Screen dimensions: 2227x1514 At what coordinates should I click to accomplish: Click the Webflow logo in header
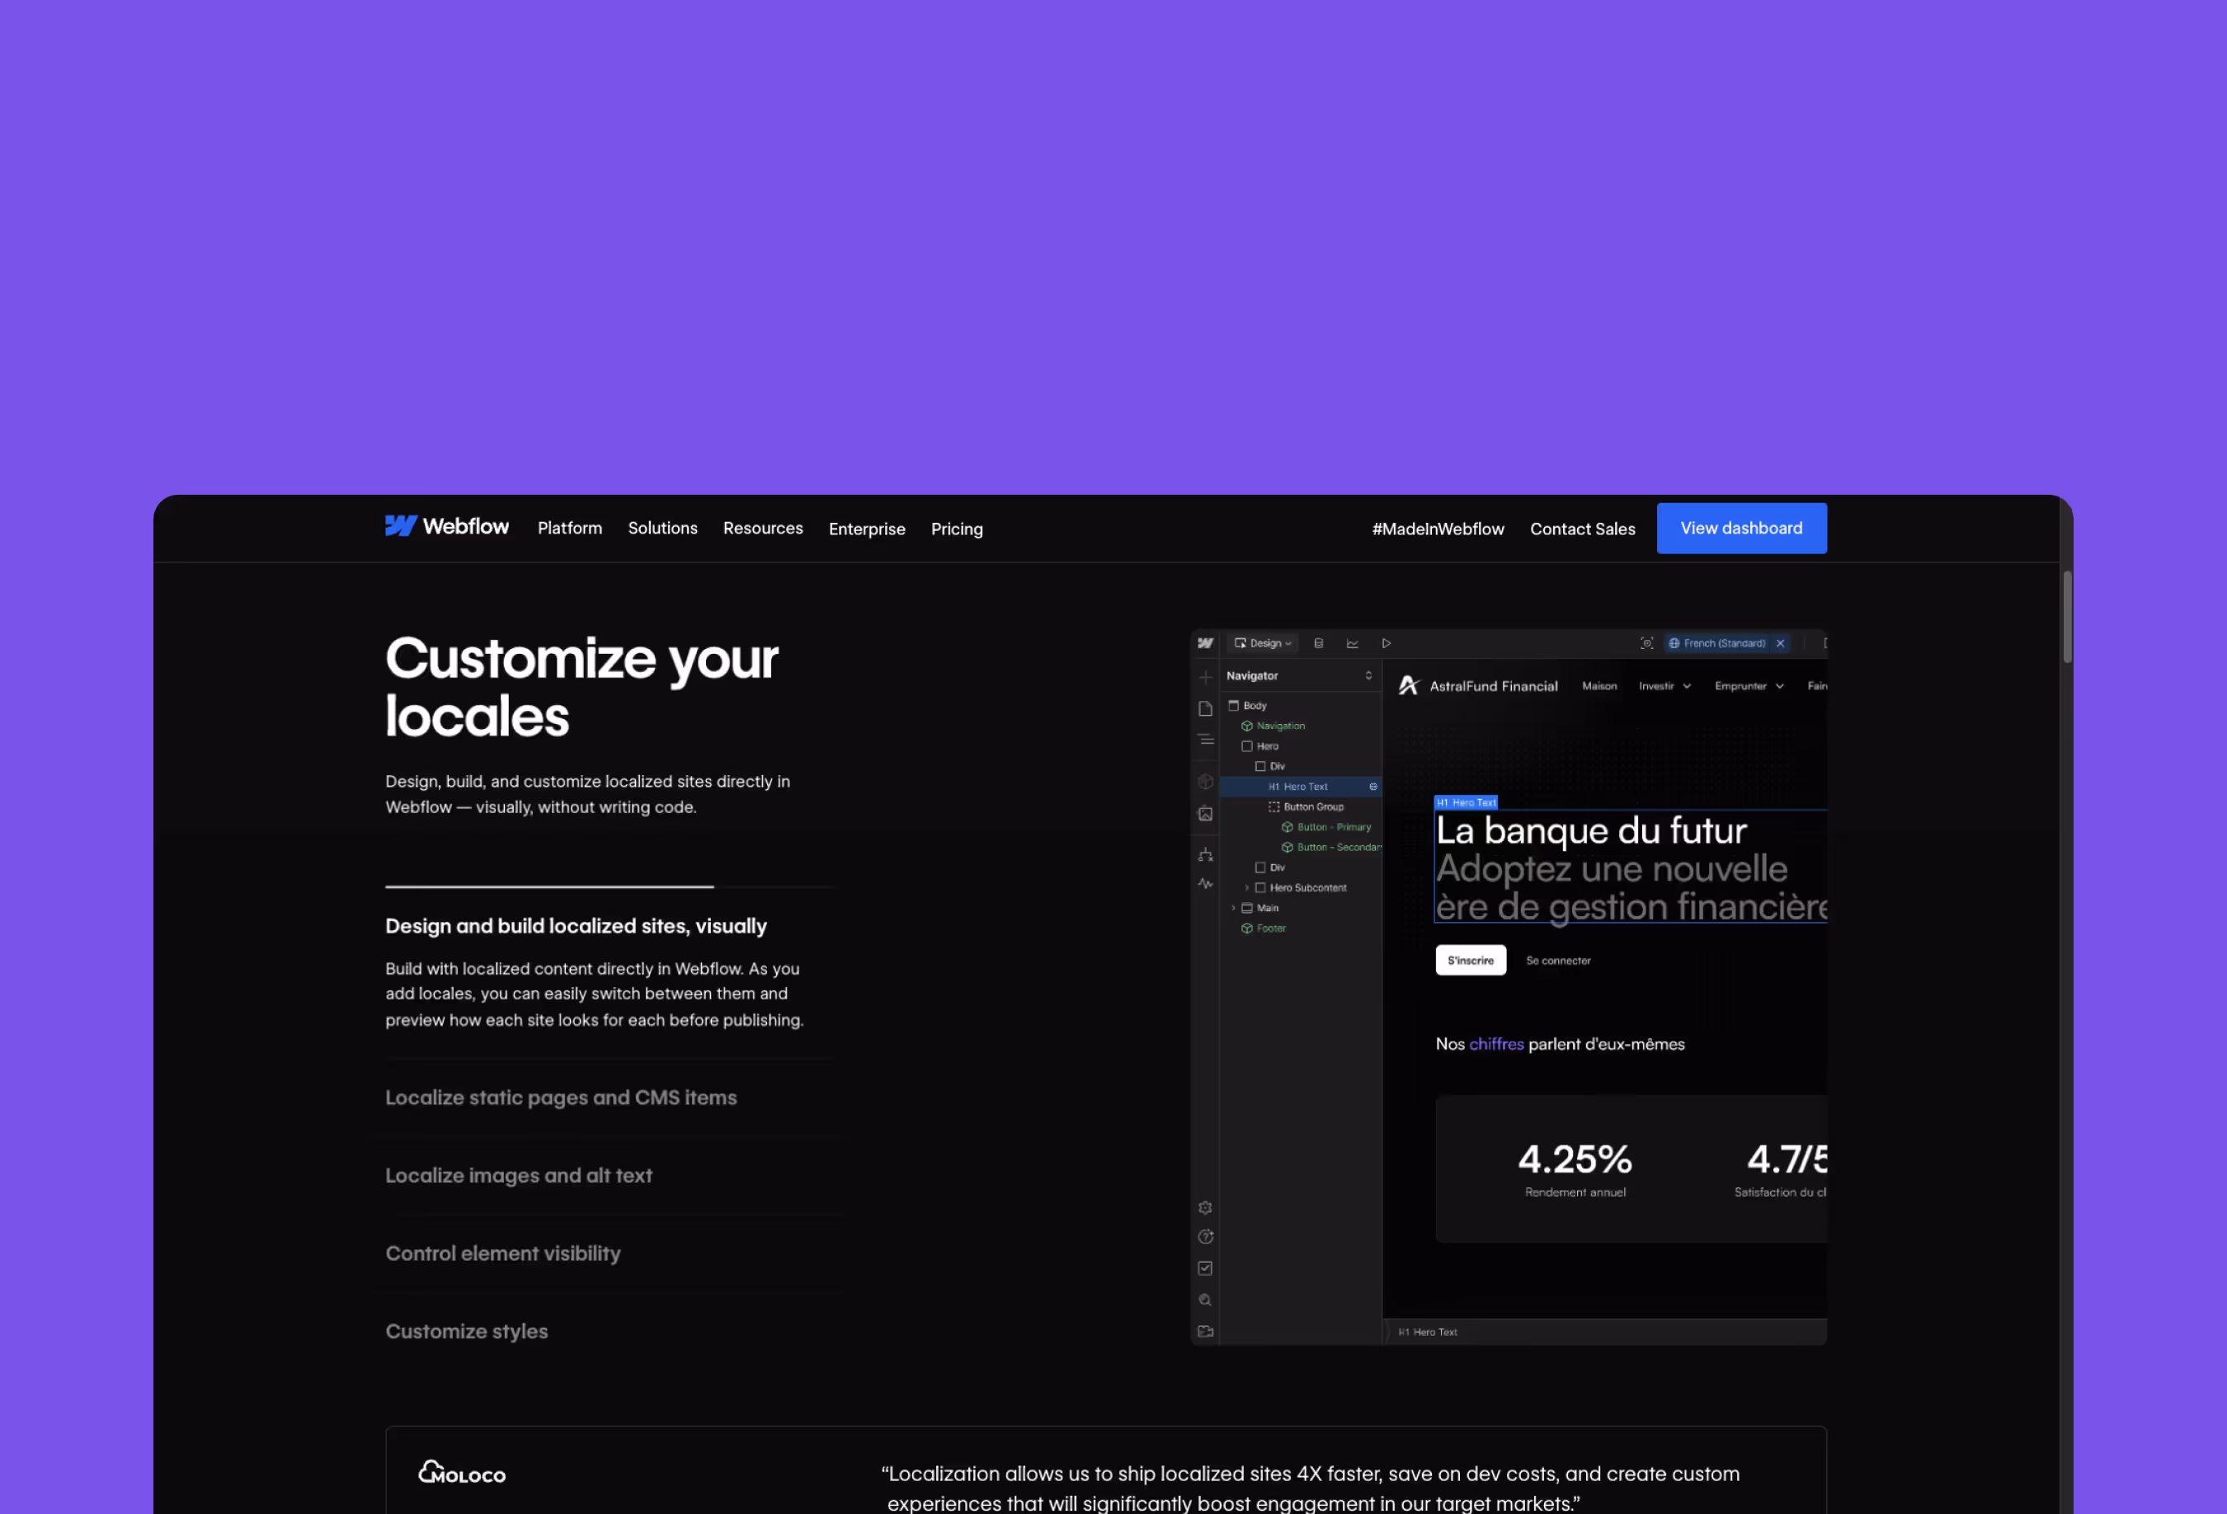pyautogui.click(x=446, y=527)
